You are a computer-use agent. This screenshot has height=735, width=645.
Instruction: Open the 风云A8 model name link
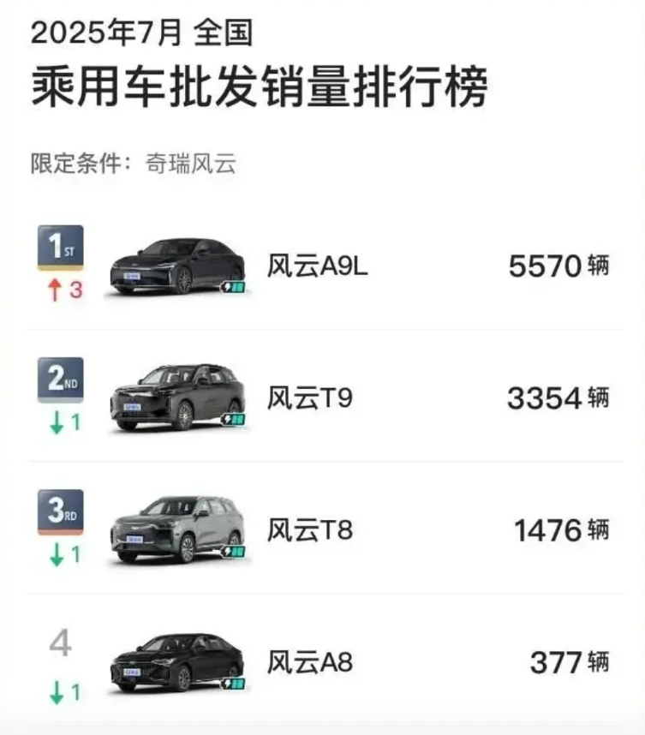[310, 662]
